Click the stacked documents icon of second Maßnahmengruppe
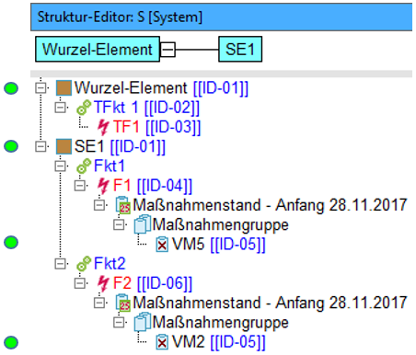Viewport: 416px width, 355px height. 143,322
